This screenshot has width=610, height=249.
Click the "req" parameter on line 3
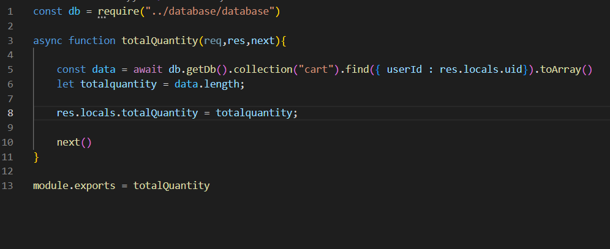coord(213,41)
